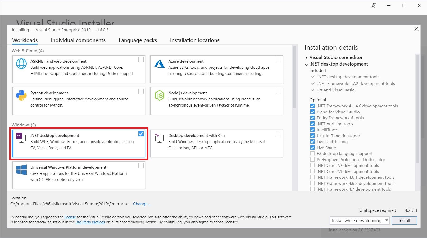This screenshot has height=238, width=427.
Task: Uncheck Blend for Visual Studio option
Action: (x=312, y=112)
